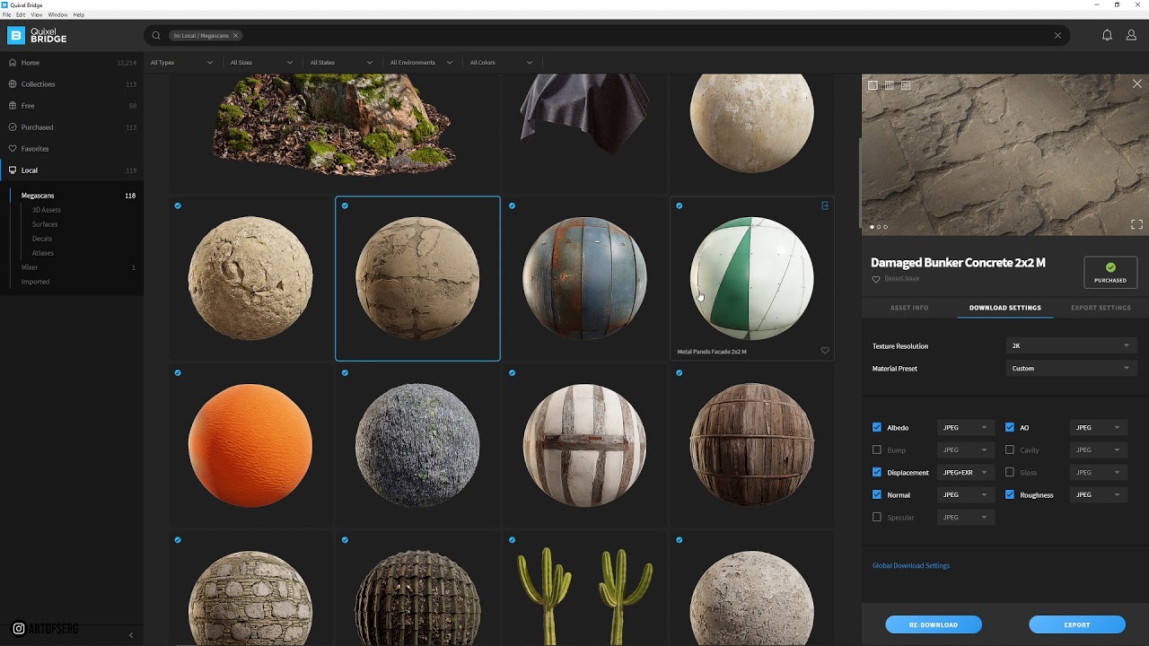Viewport: 1149px width, 646px height.
Task: Open the All Environments filter dropdown
Action: pos(421,63)
